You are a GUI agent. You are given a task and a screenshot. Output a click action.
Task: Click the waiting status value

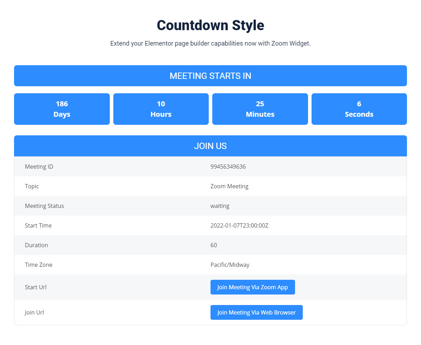(x=220, y=206)
